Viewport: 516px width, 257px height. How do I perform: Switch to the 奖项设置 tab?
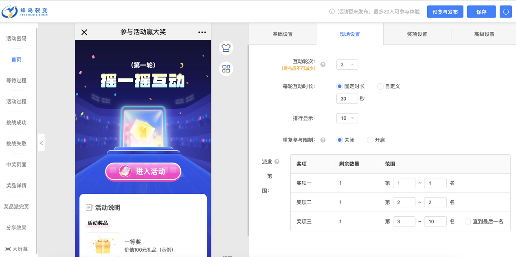pyautogui.click(x=417, y=34)
